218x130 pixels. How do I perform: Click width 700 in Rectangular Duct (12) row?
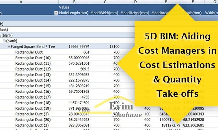(x=116, y=69)
